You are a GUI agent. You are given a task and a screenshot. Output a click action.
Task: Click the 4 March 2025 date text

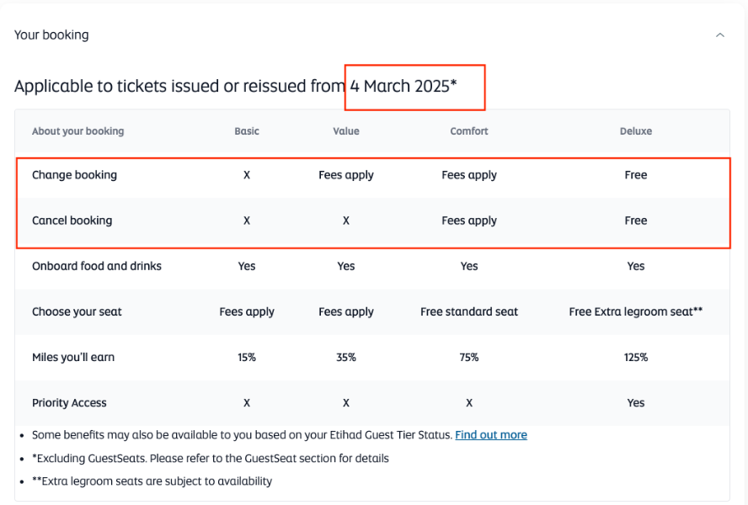[x=403, y=87]
